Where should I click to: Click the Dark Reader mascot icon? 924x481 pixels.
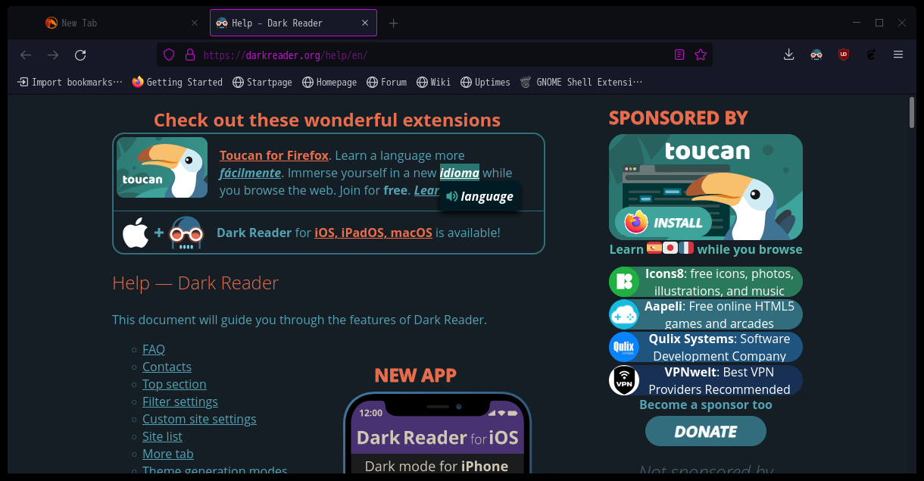tap(186, 233)
